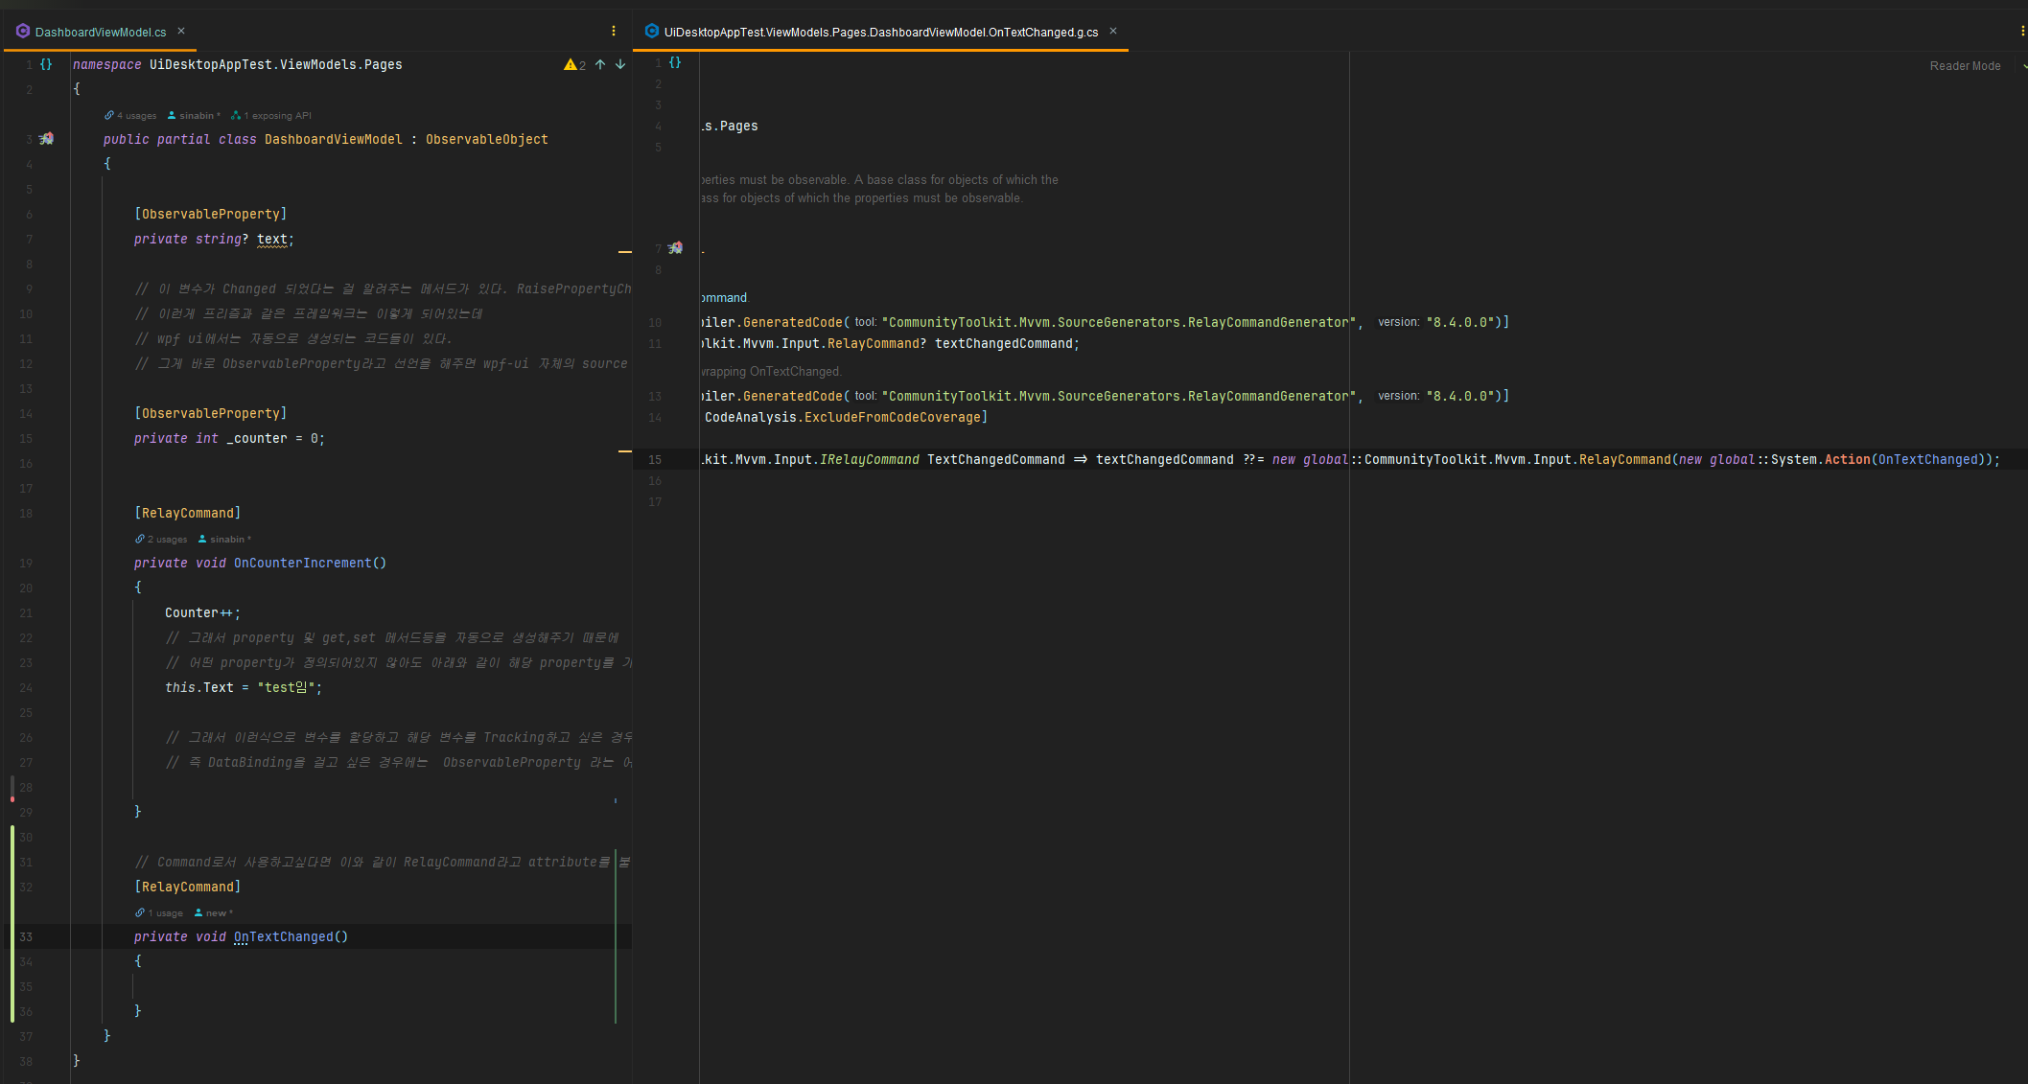This screenshot has height=1084, width=2028.
Task: Click the first yellow warning stripe on scrollbar
Action: pyautogui.click(x=625, y=252)
